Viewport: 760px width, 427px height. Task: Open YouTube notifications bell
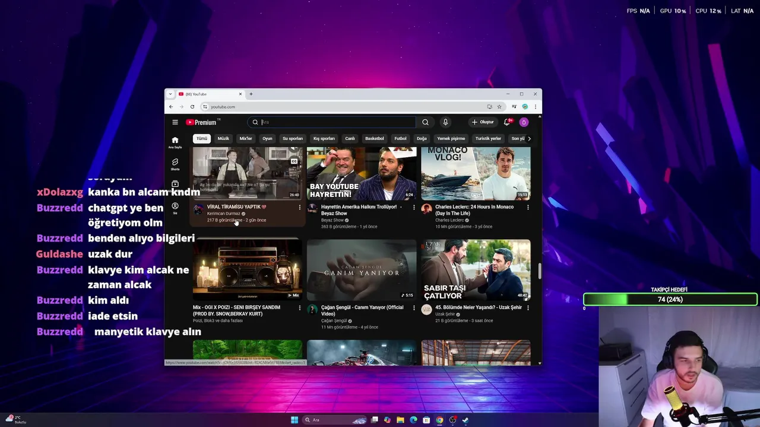click(x=507, y=122)
